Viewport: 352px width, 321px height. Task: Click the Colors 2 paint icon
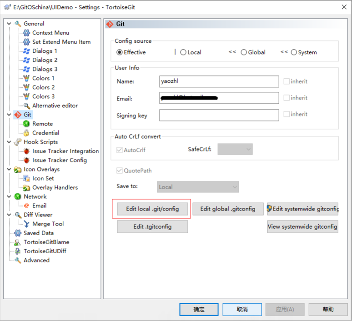[26, 87]
